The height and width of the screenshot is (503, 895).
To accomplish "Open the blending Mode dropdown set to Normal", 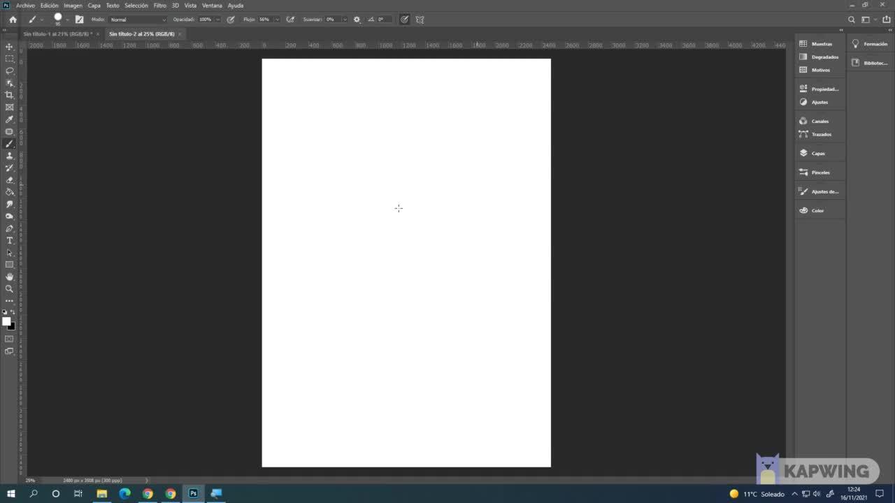I will 138,20.
